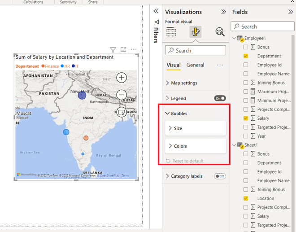This screenshot has height=232, width=296.
Task: Collapse the Filters pane using double chevron
Action: (x=156, y=11)
